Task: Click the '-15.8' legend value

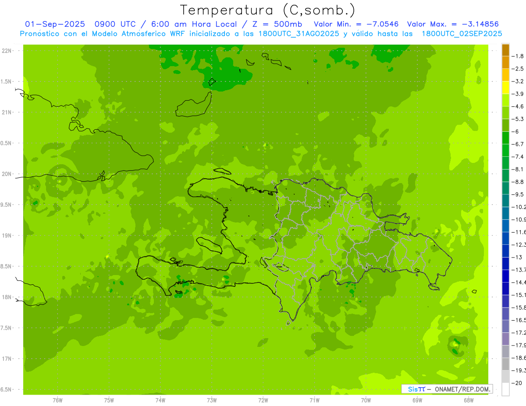Action: click(x=519, y=307)
